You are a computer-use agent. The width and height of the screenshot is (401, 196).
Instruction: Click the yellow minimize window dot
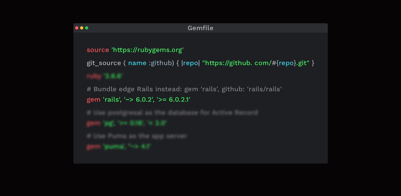[82, 28]
